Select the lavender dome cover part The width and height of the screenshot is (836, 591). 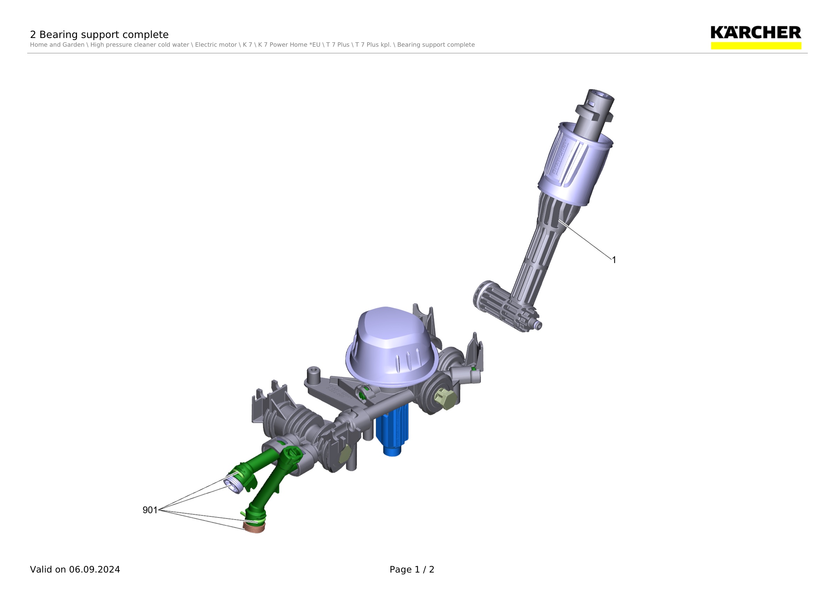(x=392, y=346)
